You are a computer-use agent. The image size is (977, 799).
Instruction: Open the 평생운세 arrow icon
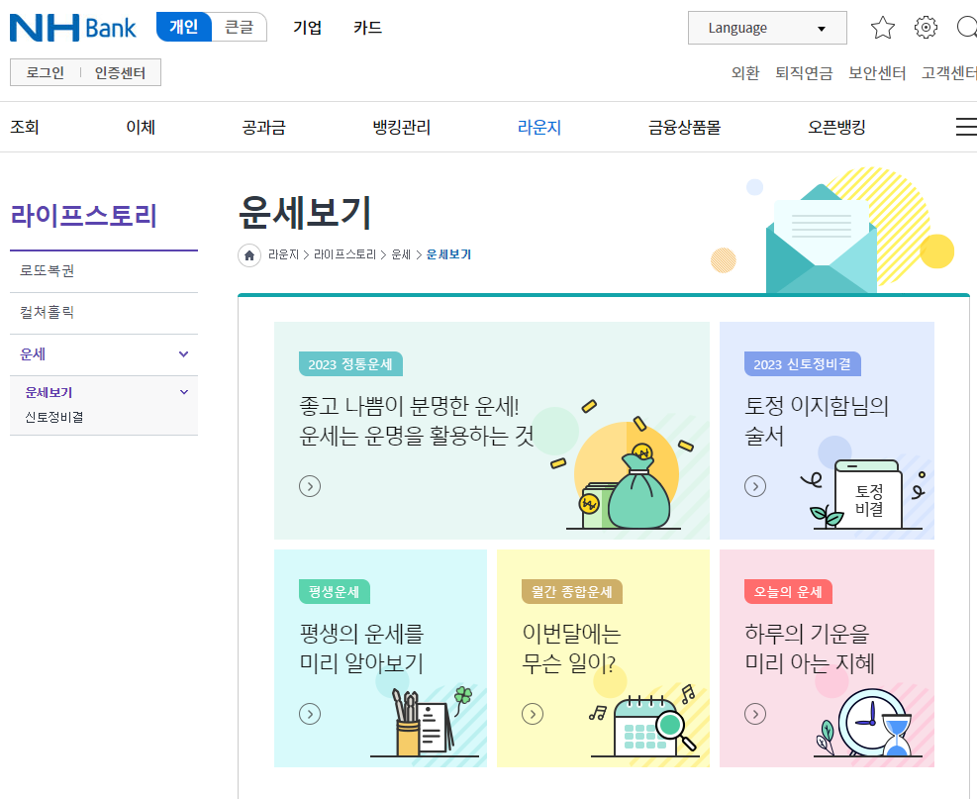click(310, 713)
